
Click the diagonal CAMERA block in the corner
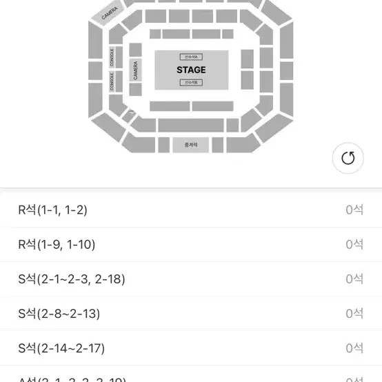[108, 12]
